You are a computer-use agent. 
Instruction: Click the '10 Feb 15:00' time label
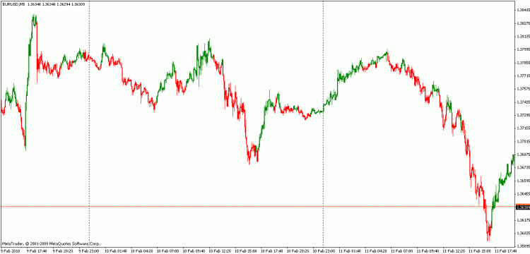point(246,251)
